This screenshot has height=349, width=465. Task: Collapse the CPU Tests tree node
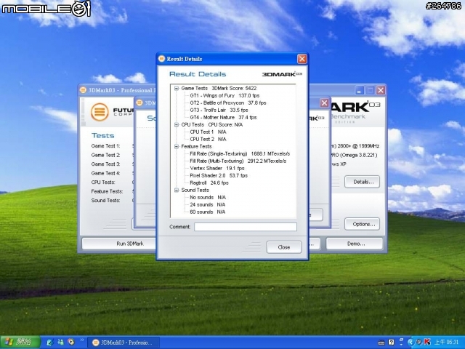pyautogui.click(x=177, y=124)
